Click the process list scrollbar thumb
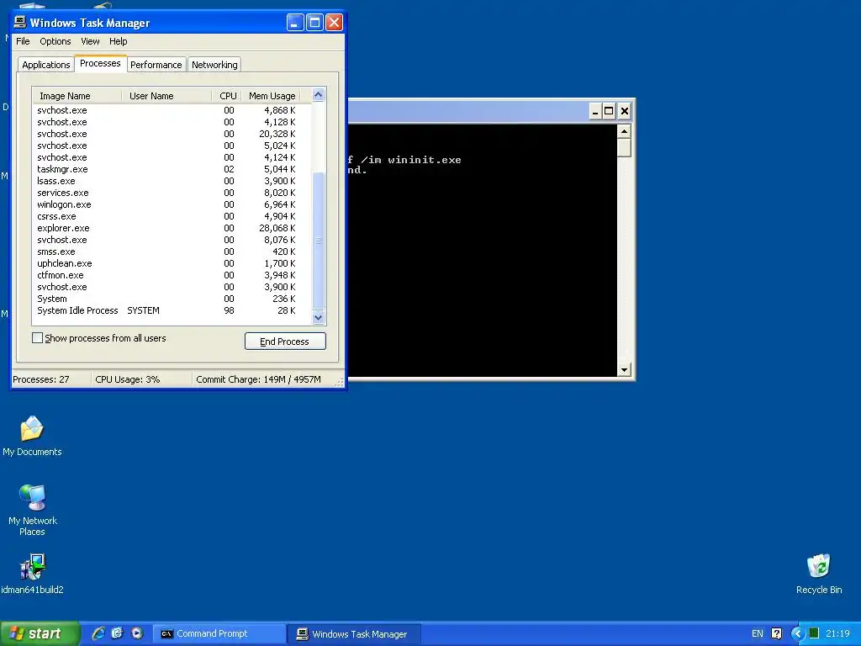The width and height of the screenshot is (861, 646). 319,241
